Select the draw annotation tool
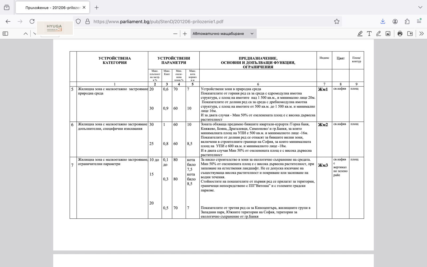The height and width of the screenshot is (267, 427). click(x=378, y=34)
